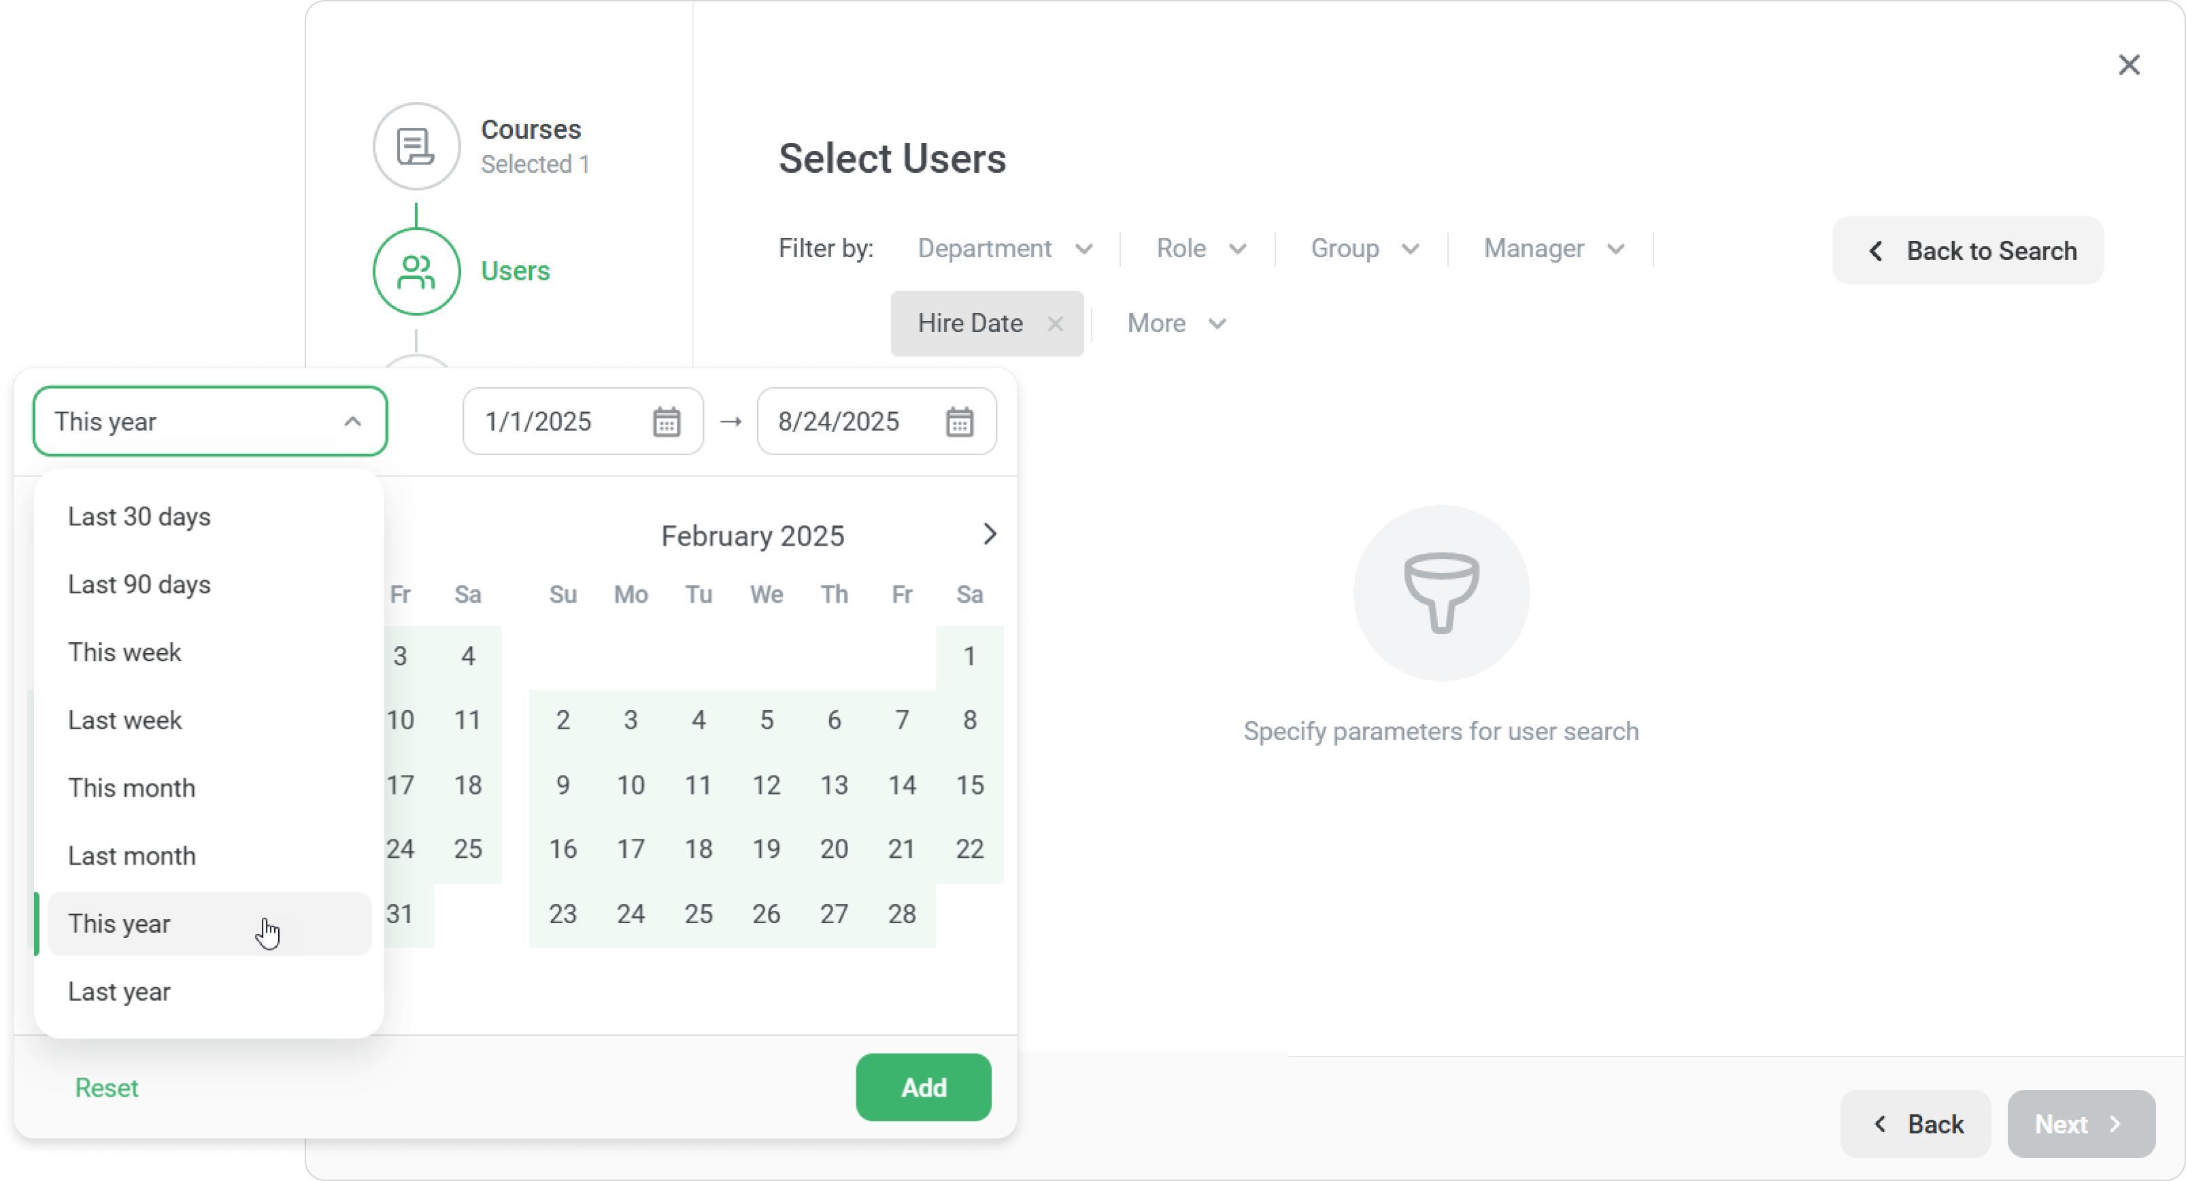Image resolution: width=2186 pixels, height=1181 pixels.
Task: Remove the Hire Date filter chip
Action: pos(1055,323)
